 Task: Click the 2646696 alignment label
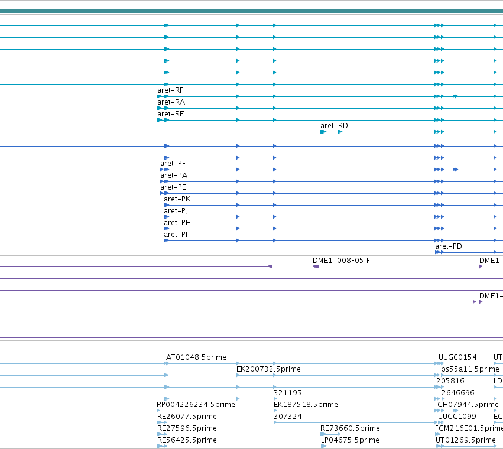point(457,393)
